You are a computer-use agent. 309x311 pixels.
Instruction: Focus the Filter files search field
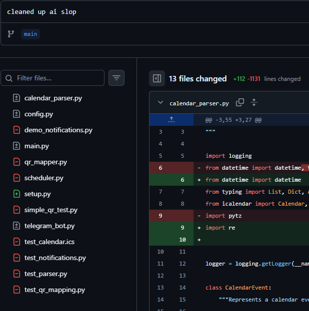click(x=52, y=78)
